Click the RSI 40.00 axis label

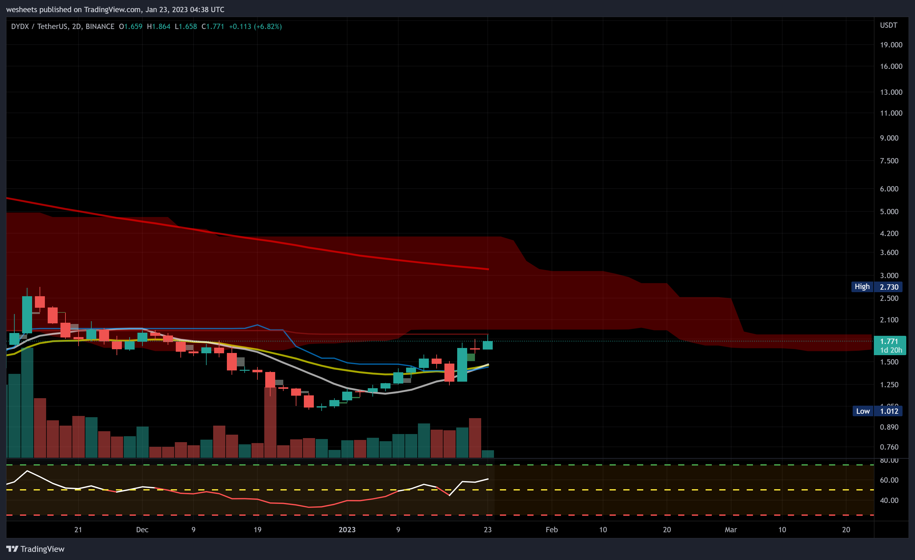click(x=889, y=500)
